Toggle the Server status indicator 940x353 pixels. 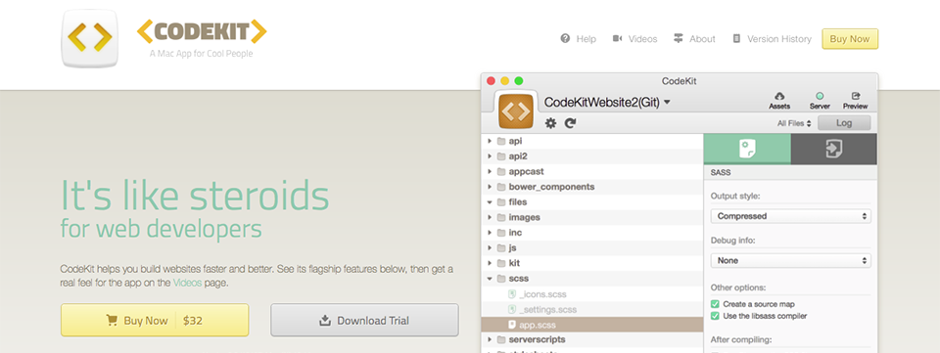820,96
